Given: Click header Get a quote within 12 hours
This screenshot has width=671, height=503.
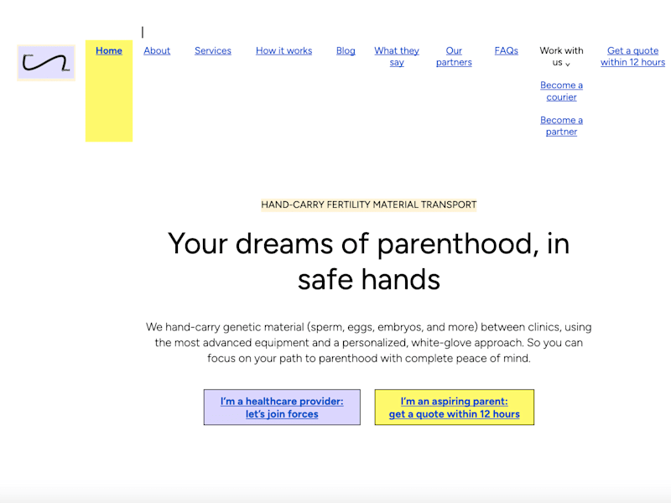Looking at the screenshot, I should [632, 56].
